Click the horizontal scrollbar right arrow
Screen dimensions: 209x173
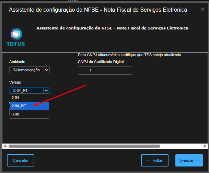(x=205, y=146)
